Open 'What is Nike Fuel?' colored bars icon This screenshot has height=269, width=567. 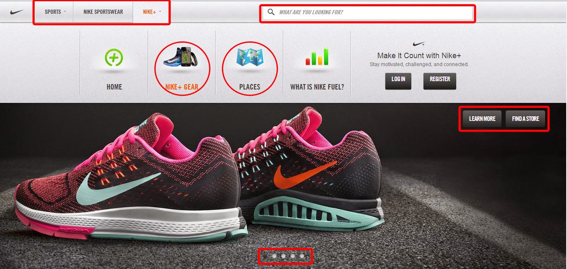(317, 57)
